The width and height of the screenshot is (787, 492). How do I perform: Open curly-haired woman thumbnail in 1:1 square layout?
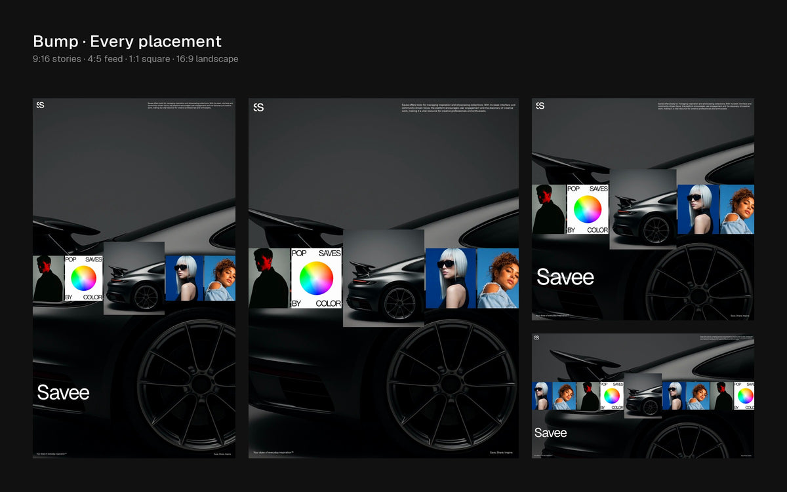click(x=737, y=210)
